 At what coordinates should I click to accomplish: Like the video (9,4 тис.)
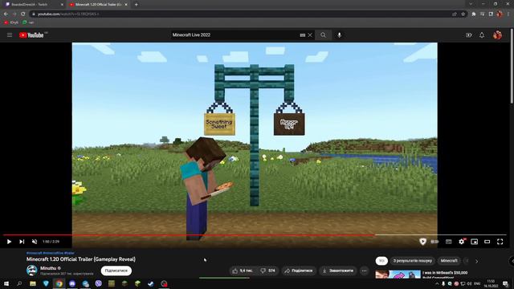coord(243,271)
